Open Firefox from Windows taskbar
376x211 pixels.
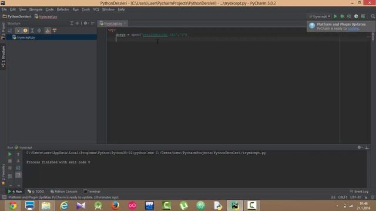pyautogui.click(x=115, y=206)
